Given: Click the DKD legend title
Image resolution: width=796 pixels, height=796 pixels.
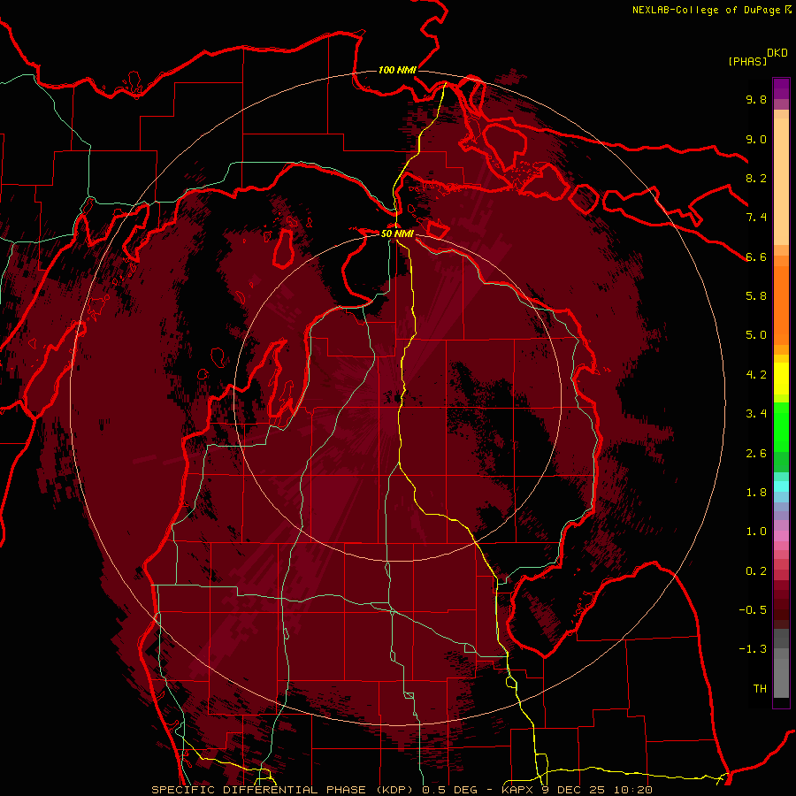Looking at the screenshot, I should point(777,53).
